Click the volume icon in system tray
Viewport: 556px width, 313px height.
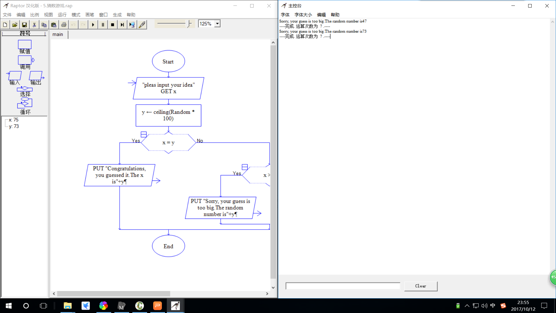[484, 306]
